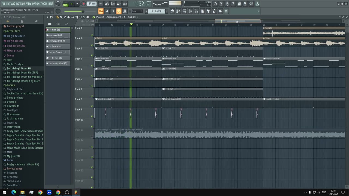Click the export render icon
349x196 pixels.
pos(245,4)
